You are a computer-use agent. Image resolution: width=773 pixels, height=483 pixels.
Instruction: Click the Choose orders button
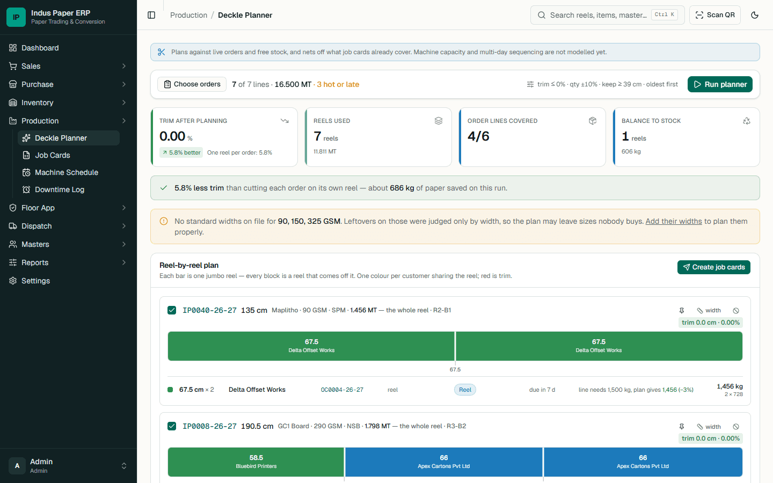[192, 84]
